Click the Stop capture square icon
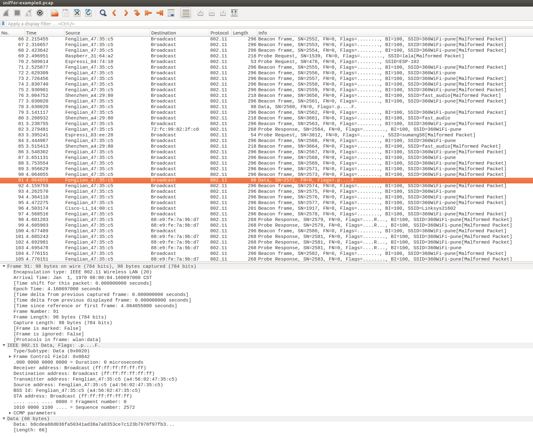Screen dimensions: 533x437 (x=17, y=13)
